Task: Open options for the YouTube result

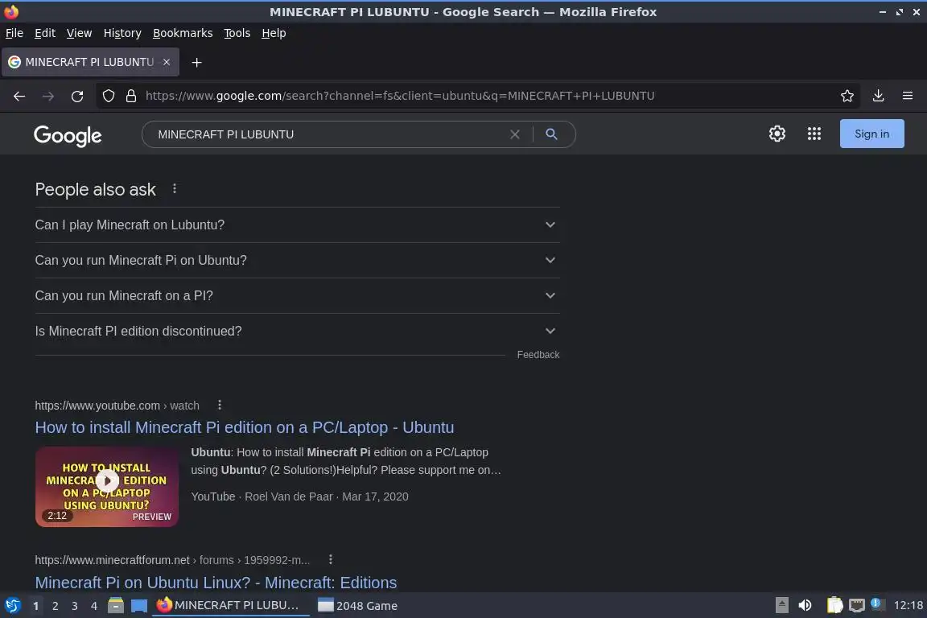Action: pos(220,405)
